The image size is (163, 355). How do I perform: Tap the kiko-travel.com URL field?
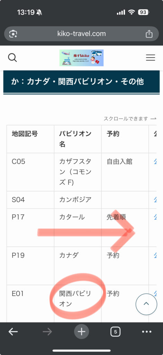pyautogui.click(x=81, y=34)
